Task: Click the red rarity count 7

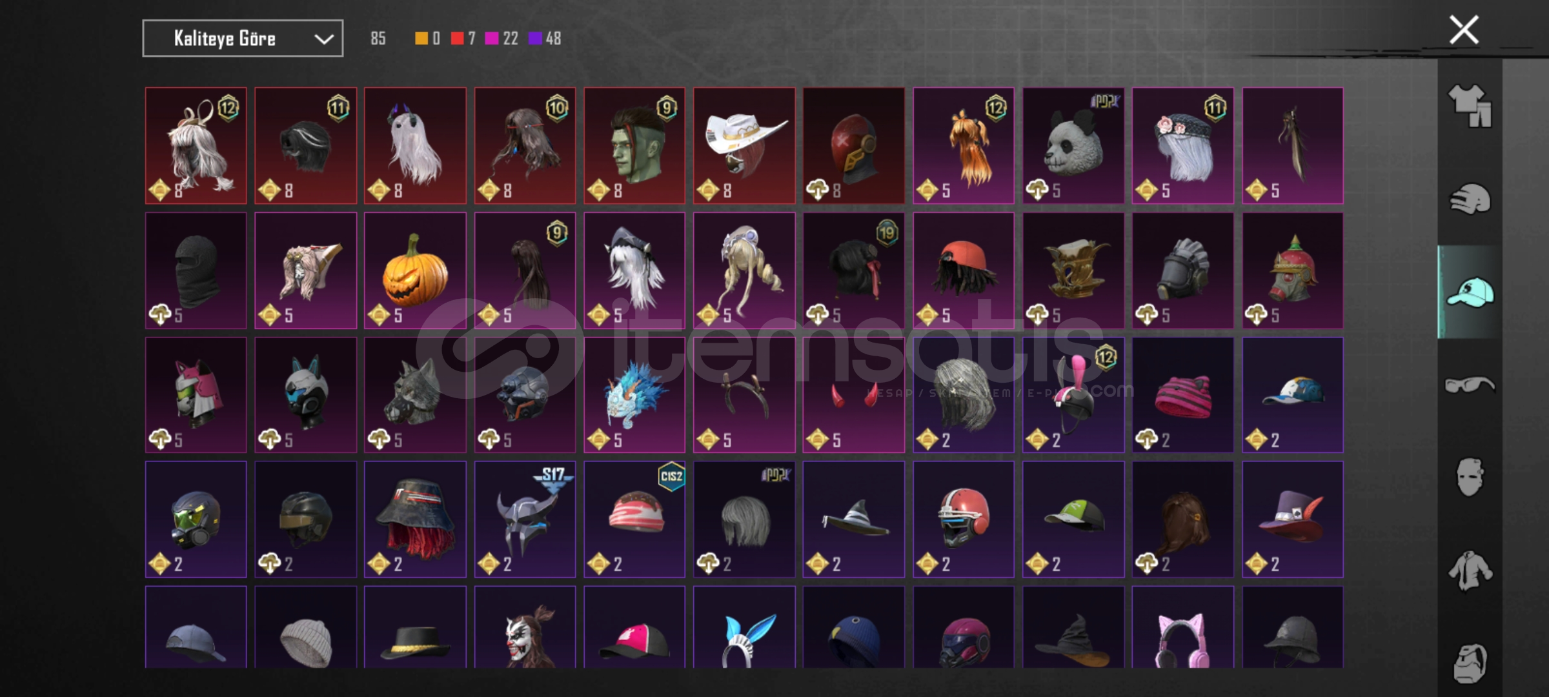Action: point(463,39)
